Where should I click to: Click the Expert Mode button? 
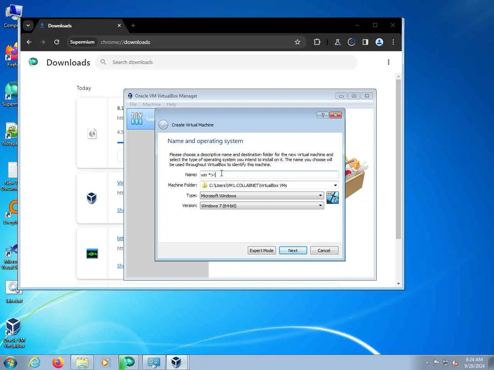click(262, 251)
